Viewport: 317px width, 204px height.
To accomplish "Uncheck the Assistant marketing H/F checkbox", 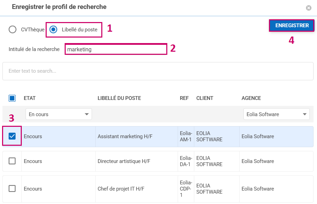I will [x=12, y=136].
